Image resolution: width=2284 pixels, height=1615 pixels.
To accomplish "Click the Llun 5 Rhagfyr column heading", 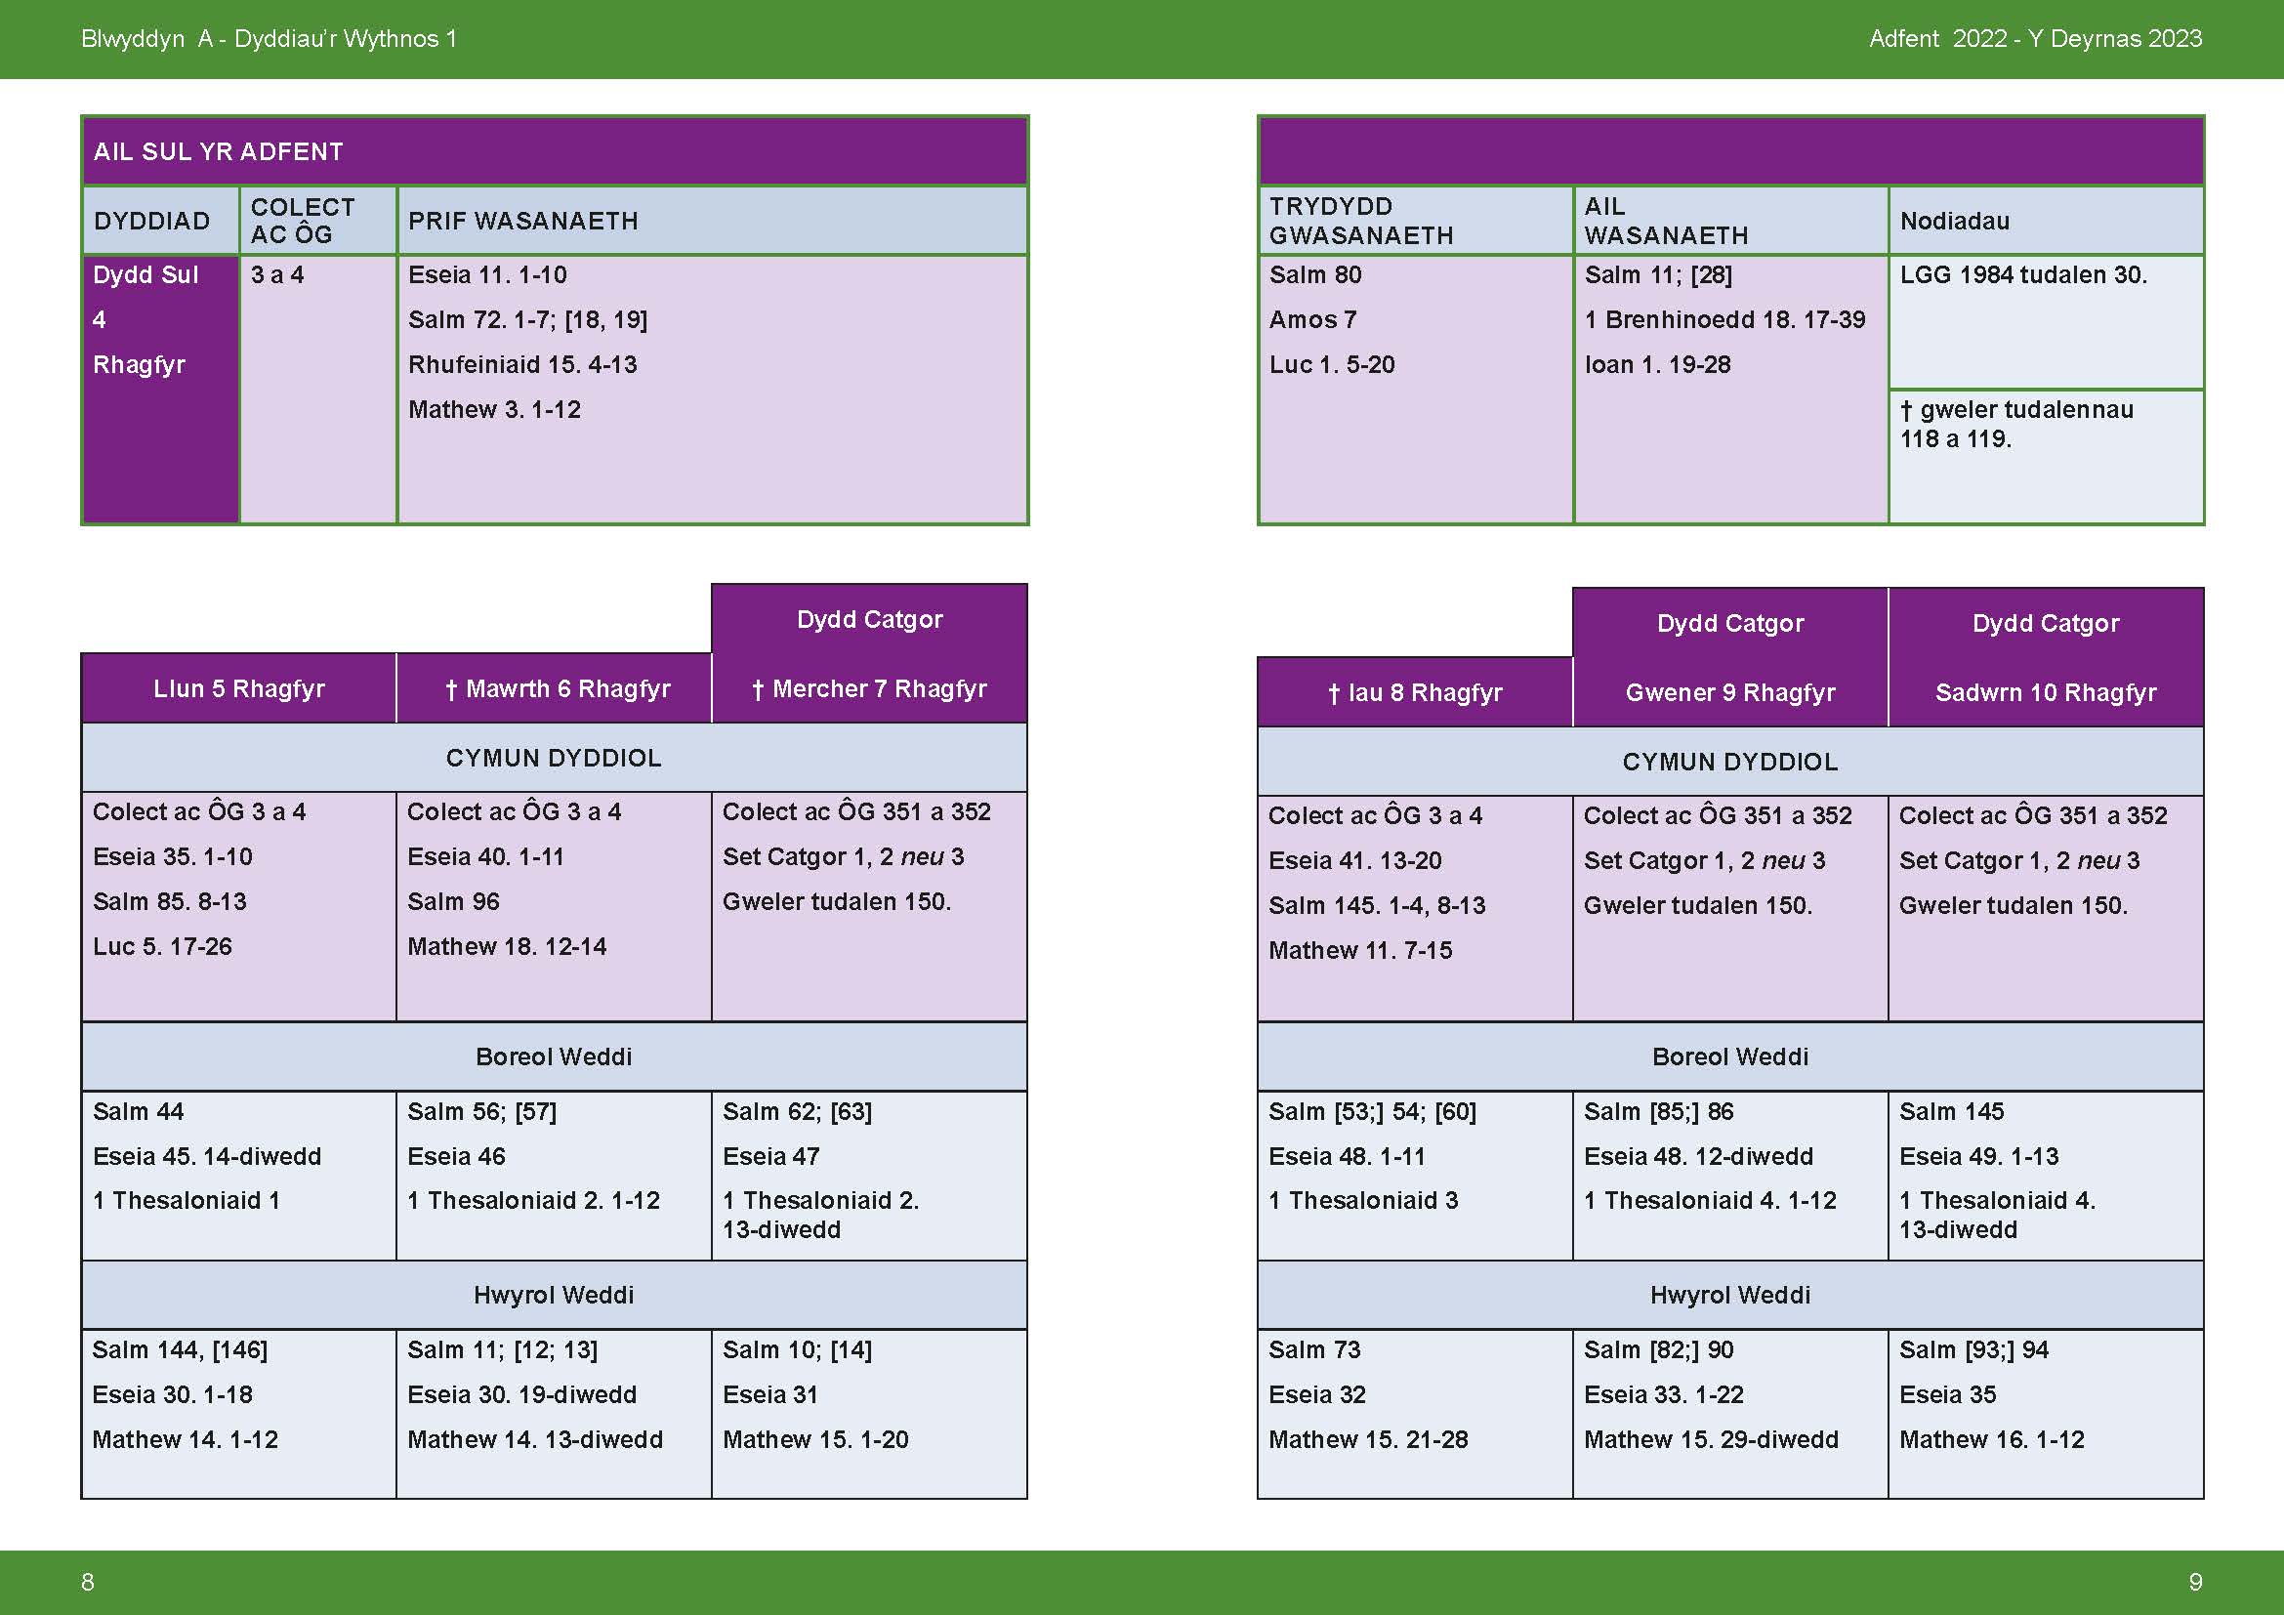I will coord(238,688).
